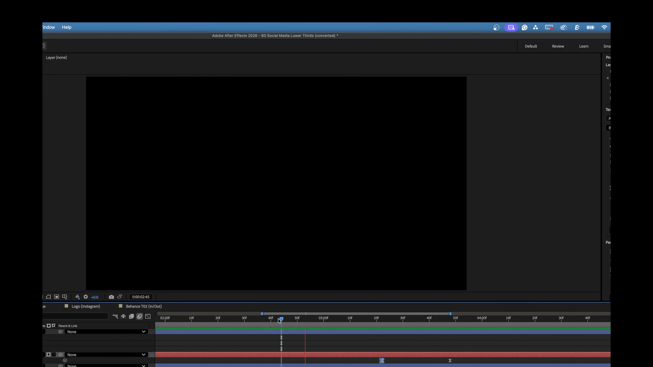Switch to the Review workspace
The image size is (653, 367).
click(558, 46)
